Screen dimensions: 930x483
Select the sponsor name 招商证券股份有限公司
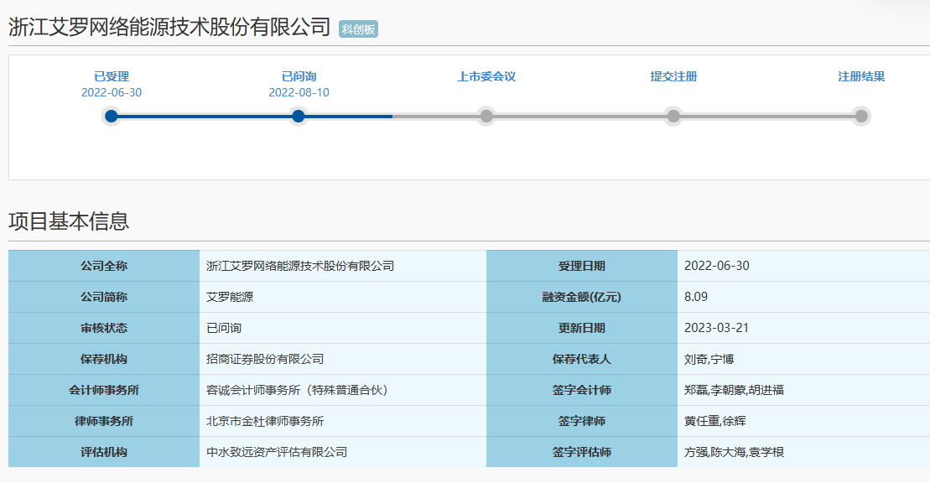(x=265, y=359)
